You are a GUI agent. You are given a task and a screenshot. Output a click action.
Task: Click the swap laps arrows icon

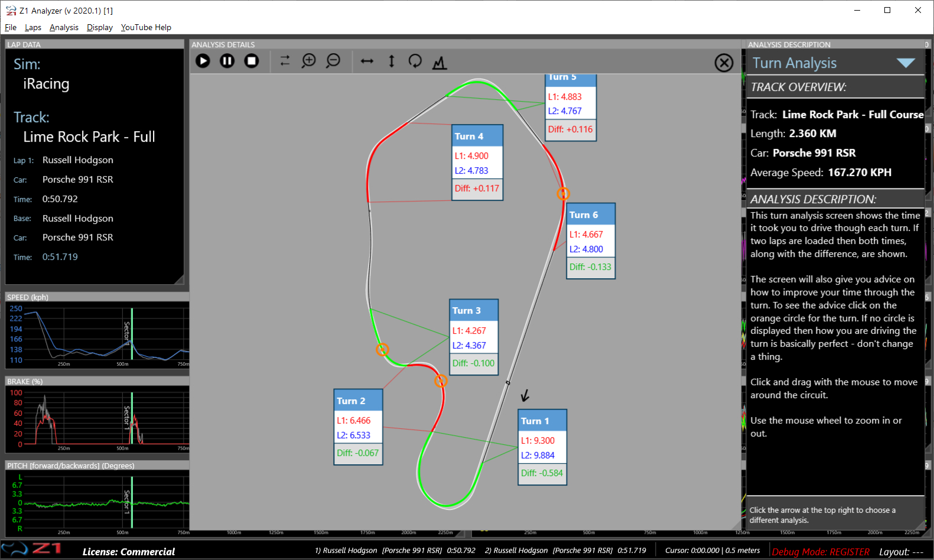click(285, 61)
